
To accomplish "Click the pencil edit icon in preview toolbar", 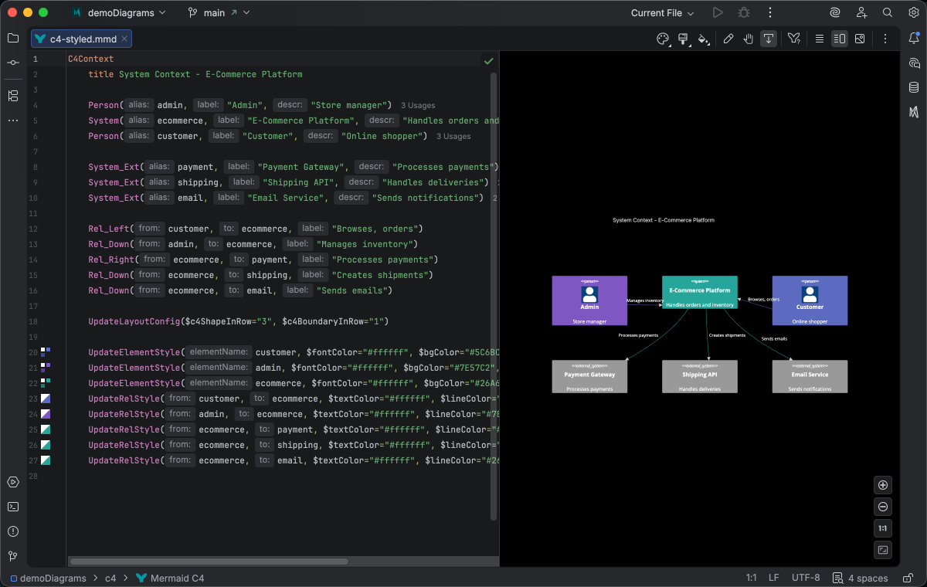I will coord(728,39).
